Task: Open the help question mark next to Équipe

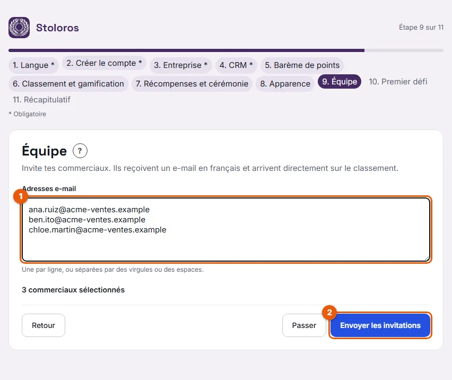Action: point(80,151)
